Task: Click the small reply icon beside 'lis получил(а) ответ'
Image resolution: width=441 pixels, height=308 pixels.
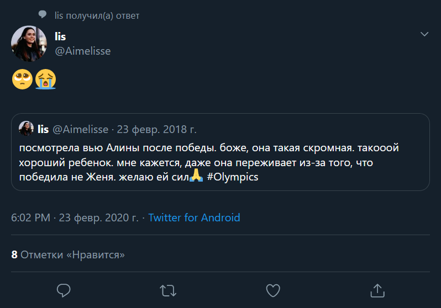Action: pos(43,15)
